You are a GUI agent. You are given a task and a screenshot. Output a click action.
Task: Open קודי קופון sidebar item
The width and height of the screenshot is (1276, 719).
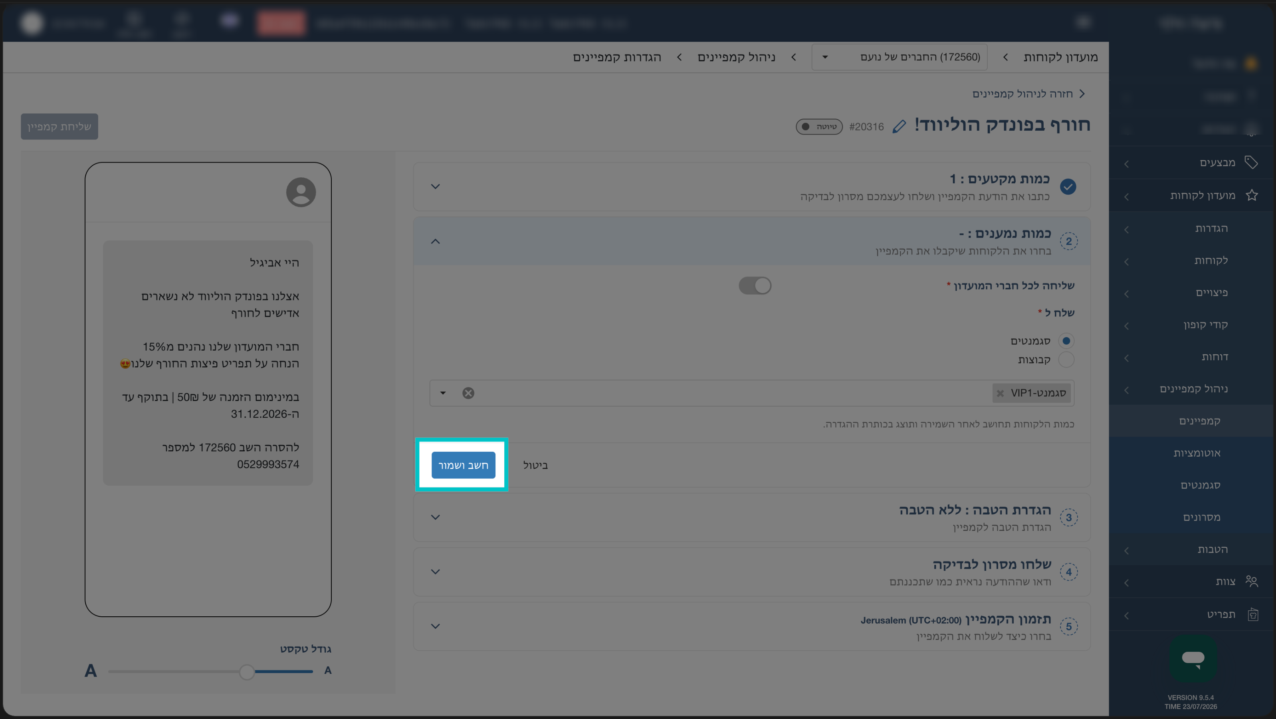[1192, 325]
